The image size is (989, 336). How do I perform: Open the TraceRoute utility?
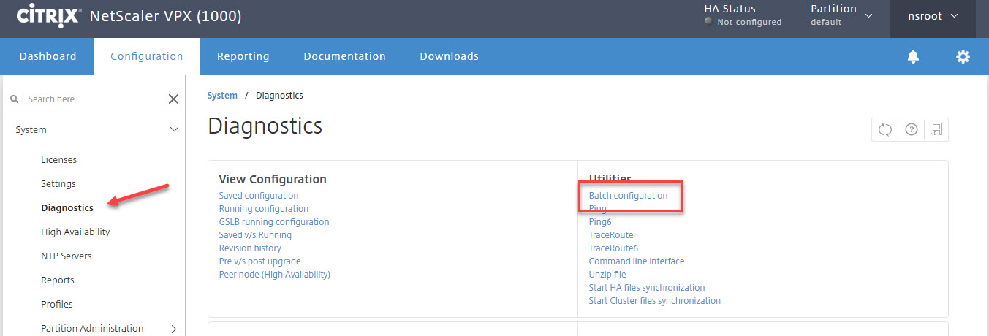(611, 235)
